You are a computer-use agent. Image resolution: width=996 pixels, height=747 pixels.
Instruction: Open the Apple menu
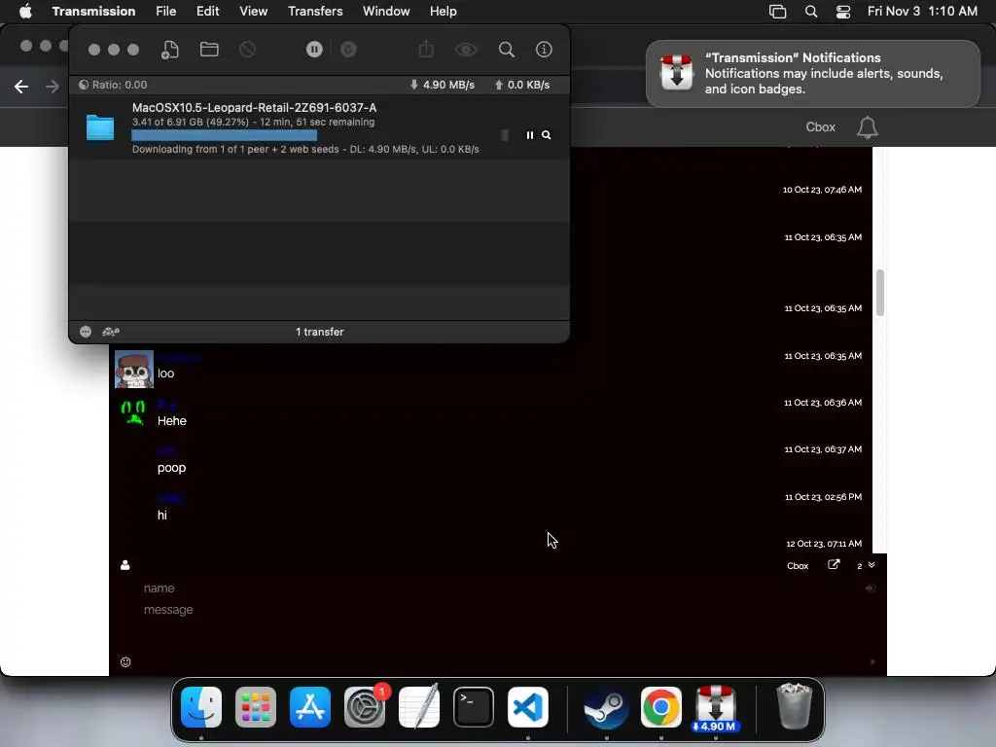[x=25, y=12]
